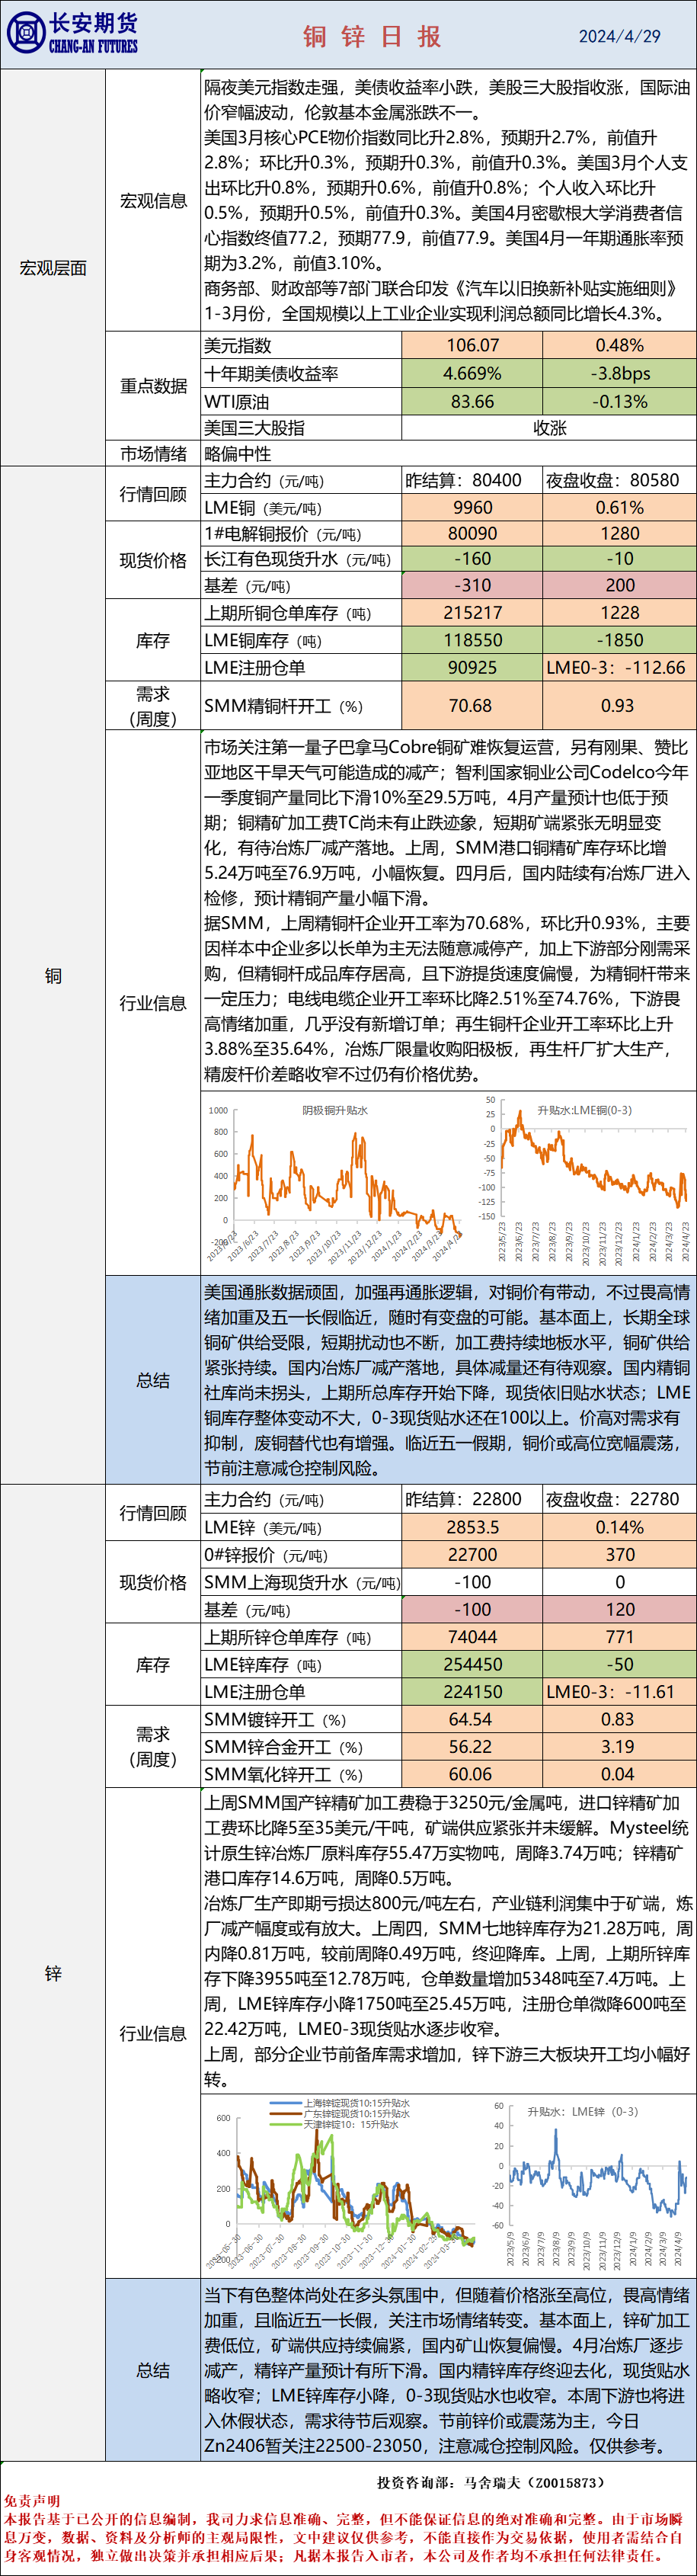Select the 美元指数 change 0.48%
The height and width of the screenshot is (2576, 697).
620,345
